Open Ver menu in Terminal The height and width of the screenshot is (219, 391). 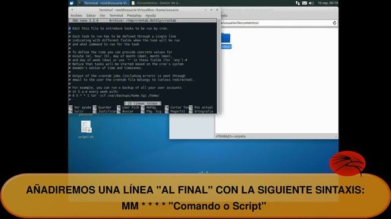[102, 15]
